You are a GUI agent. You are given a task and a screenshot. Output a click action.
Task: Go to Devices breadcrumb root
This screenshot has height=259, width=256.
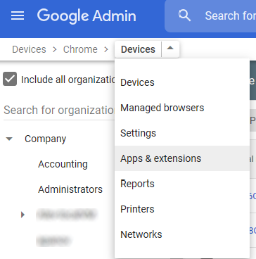[x=29, y=49]
